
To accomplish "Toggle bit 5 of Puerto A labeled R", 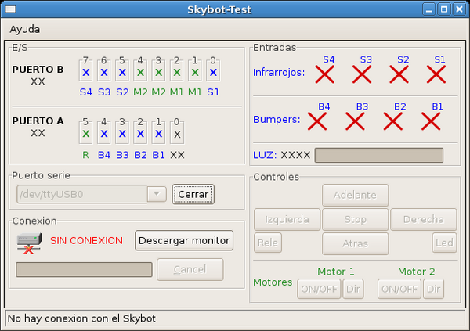I will [x=85, y=134].
